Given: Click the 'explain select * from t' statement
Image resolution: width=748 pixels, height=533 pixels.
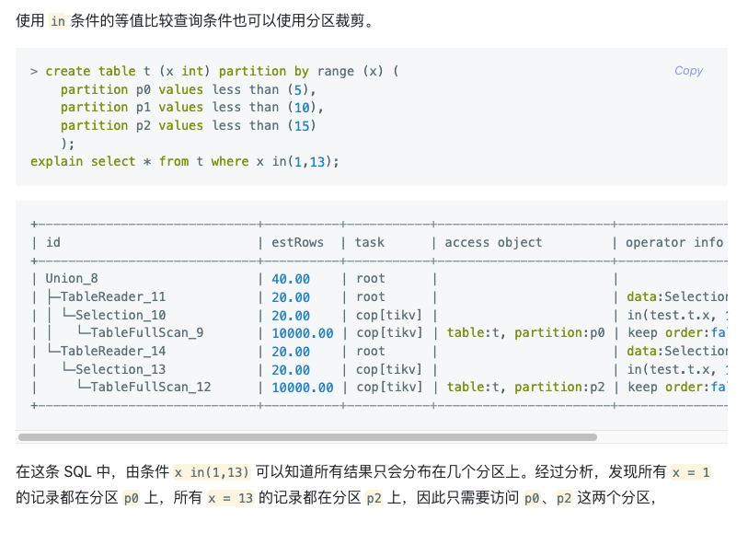Looking at the screenshot, I should pyautogui.click(x=185, y=161).
